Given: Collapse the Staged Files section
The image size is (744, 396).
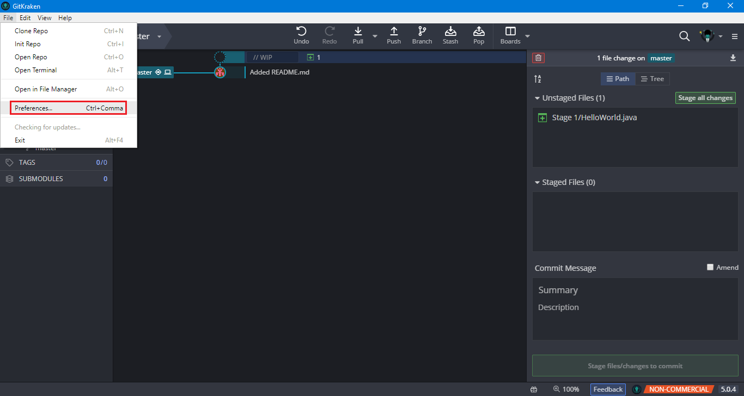Looking at the screenshot, I should click(x=538, y=183).
